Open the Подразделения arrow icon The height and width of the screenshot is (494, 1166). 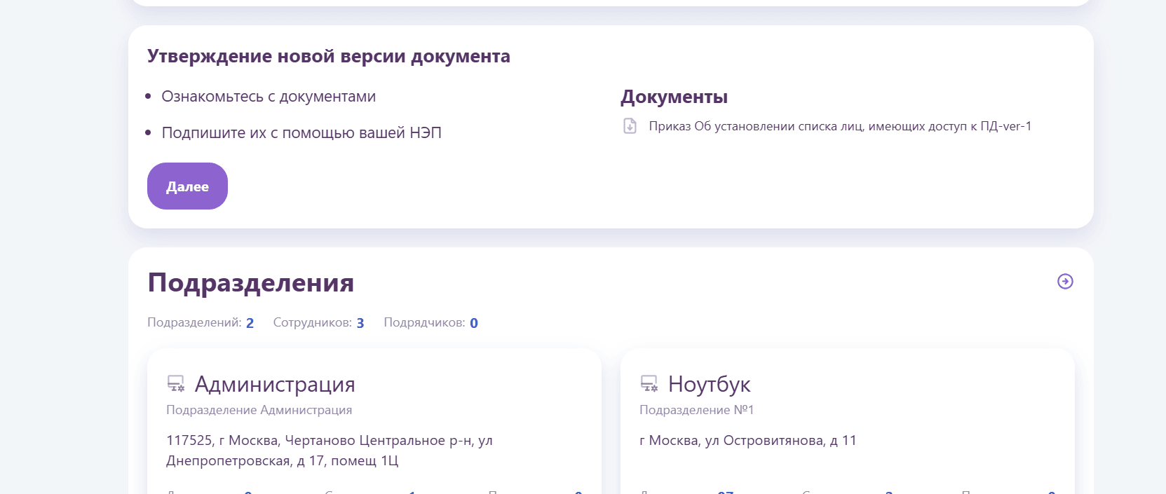tap(1065, 281)
